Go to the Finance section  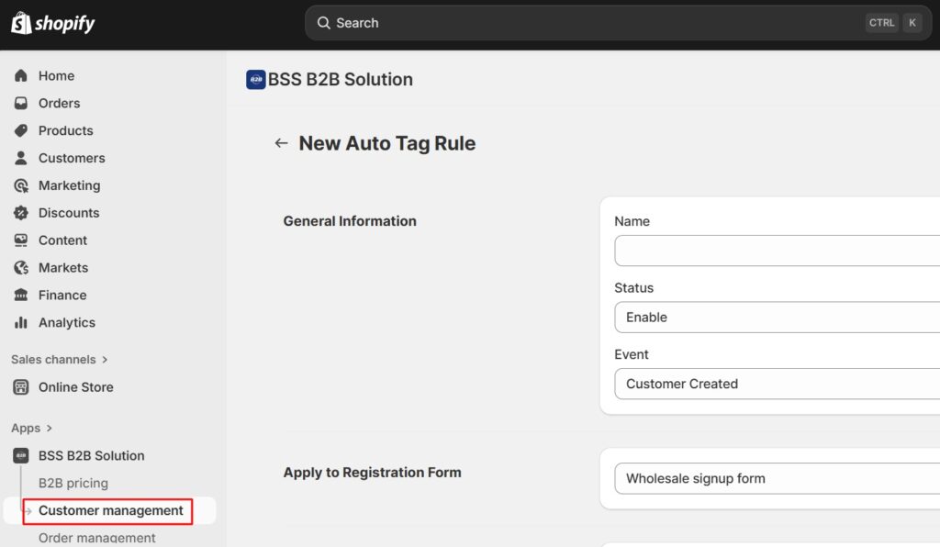coord(62,296)
